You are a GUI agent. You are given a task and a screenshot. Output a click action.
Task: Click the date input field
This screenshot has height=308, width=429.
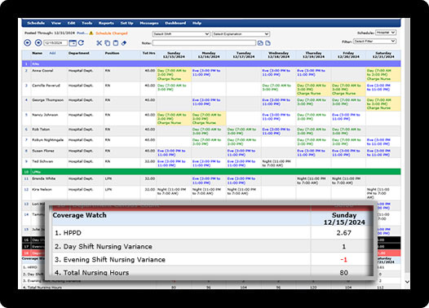(x=55, y=43)
